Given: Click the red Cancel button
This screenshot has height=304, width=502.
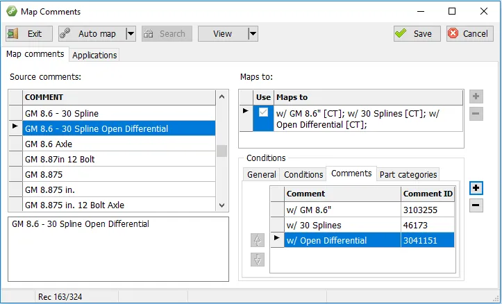Looking at the screenshot, I should (467, 33).
